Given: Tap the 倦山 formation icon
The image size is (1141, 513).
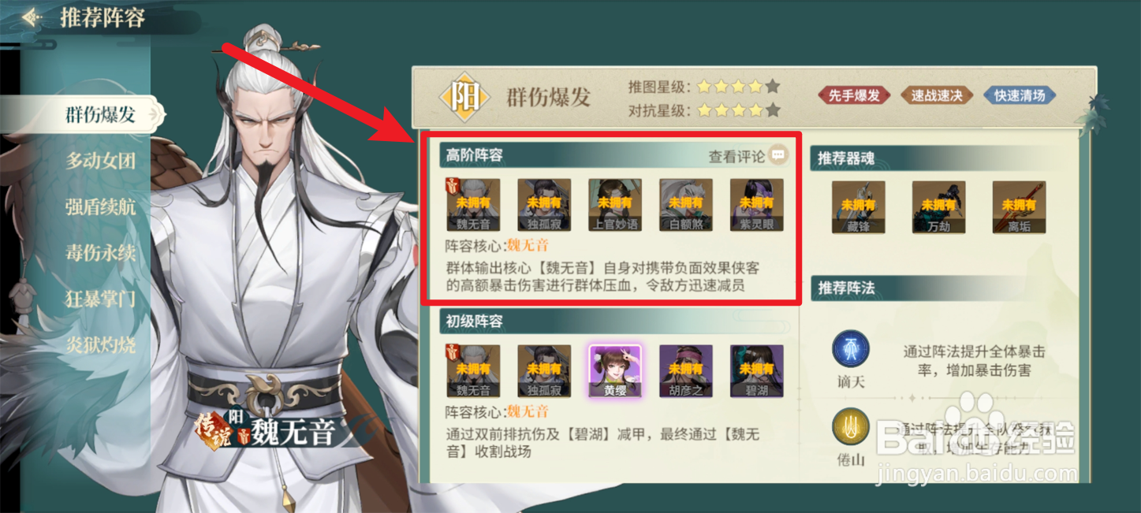Looking at the screenshot, I should pyautogui.click(x=851, y=426).
